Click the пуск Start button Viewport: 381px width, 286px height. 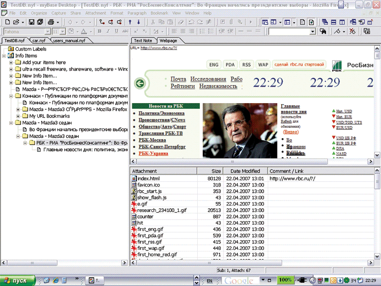point(17,280)
